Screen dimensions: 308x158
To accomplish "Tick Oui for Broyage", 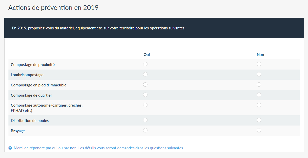I will (145, 130).
